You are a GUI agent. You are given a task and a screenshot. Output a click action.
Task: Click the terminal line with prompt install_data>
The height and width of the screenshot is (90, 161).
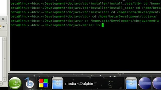pos(86,8)
